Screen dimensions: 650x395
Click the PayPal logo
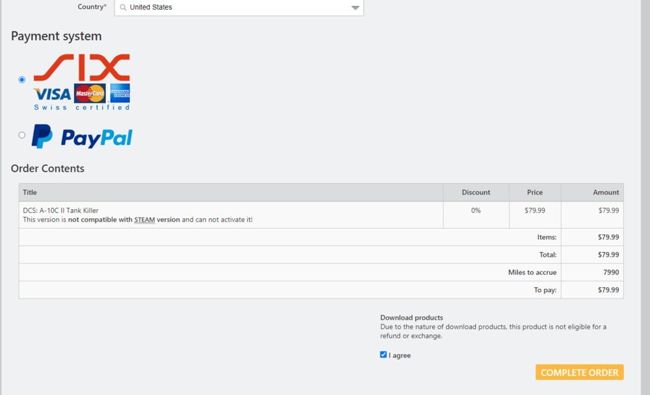[82, 136]
